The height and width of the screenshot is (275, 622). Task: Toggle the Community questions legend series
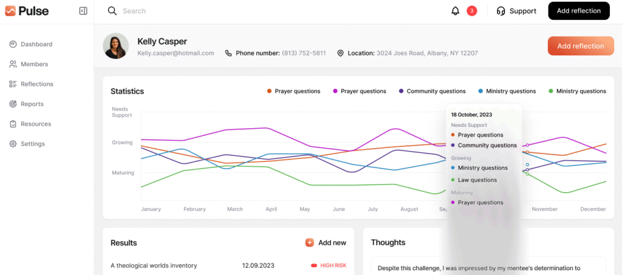[432, 91]
